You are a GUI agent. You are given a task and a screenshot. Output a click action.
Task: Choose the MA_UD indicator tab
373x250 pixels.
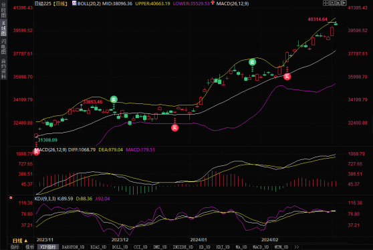click(x=241, y=247)
